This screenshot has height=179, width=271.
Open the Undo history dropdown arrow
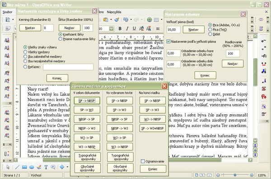(x=131, y=19)
